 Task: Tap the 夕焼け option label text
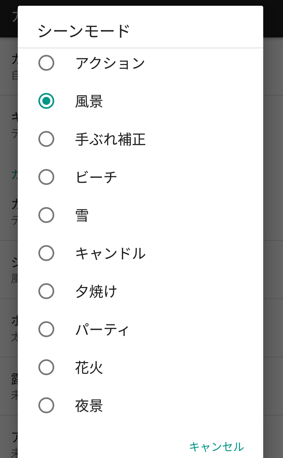point(96,292)
